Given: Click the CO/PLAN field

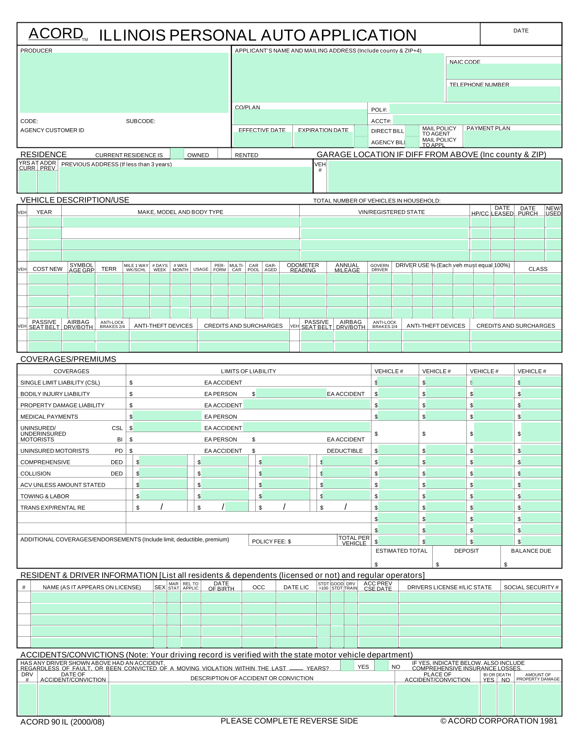Looking at the screenshot, I should 300,116.
